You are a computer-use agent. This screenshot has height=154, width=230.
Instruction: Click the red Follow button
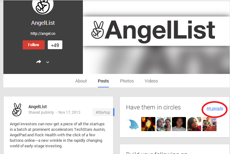click(34, 45)
